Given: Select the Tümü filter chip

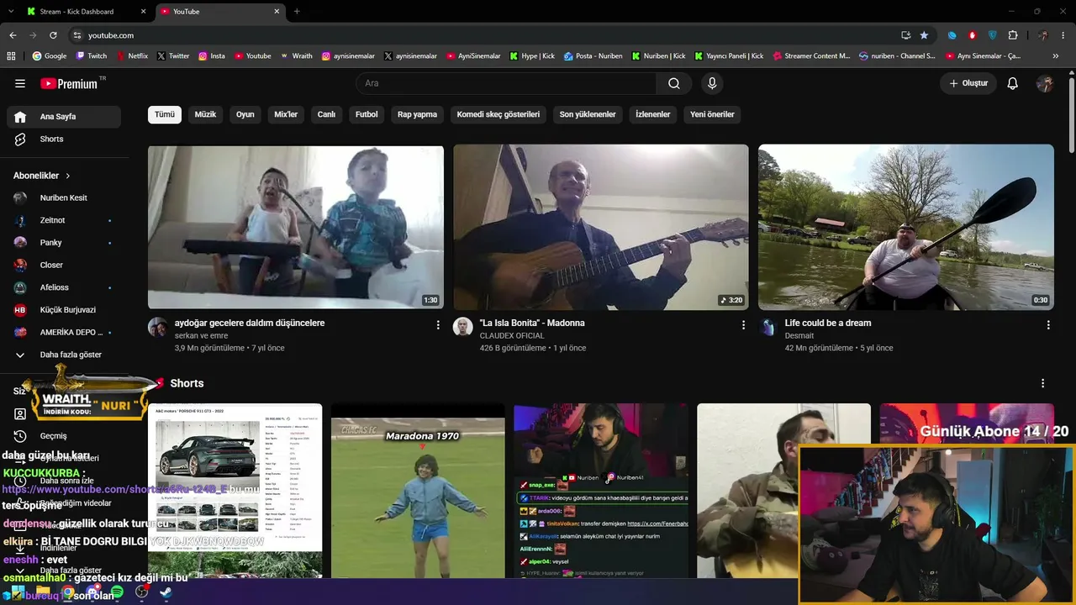Looking at the screenshot, I should [x=165, y=114].
